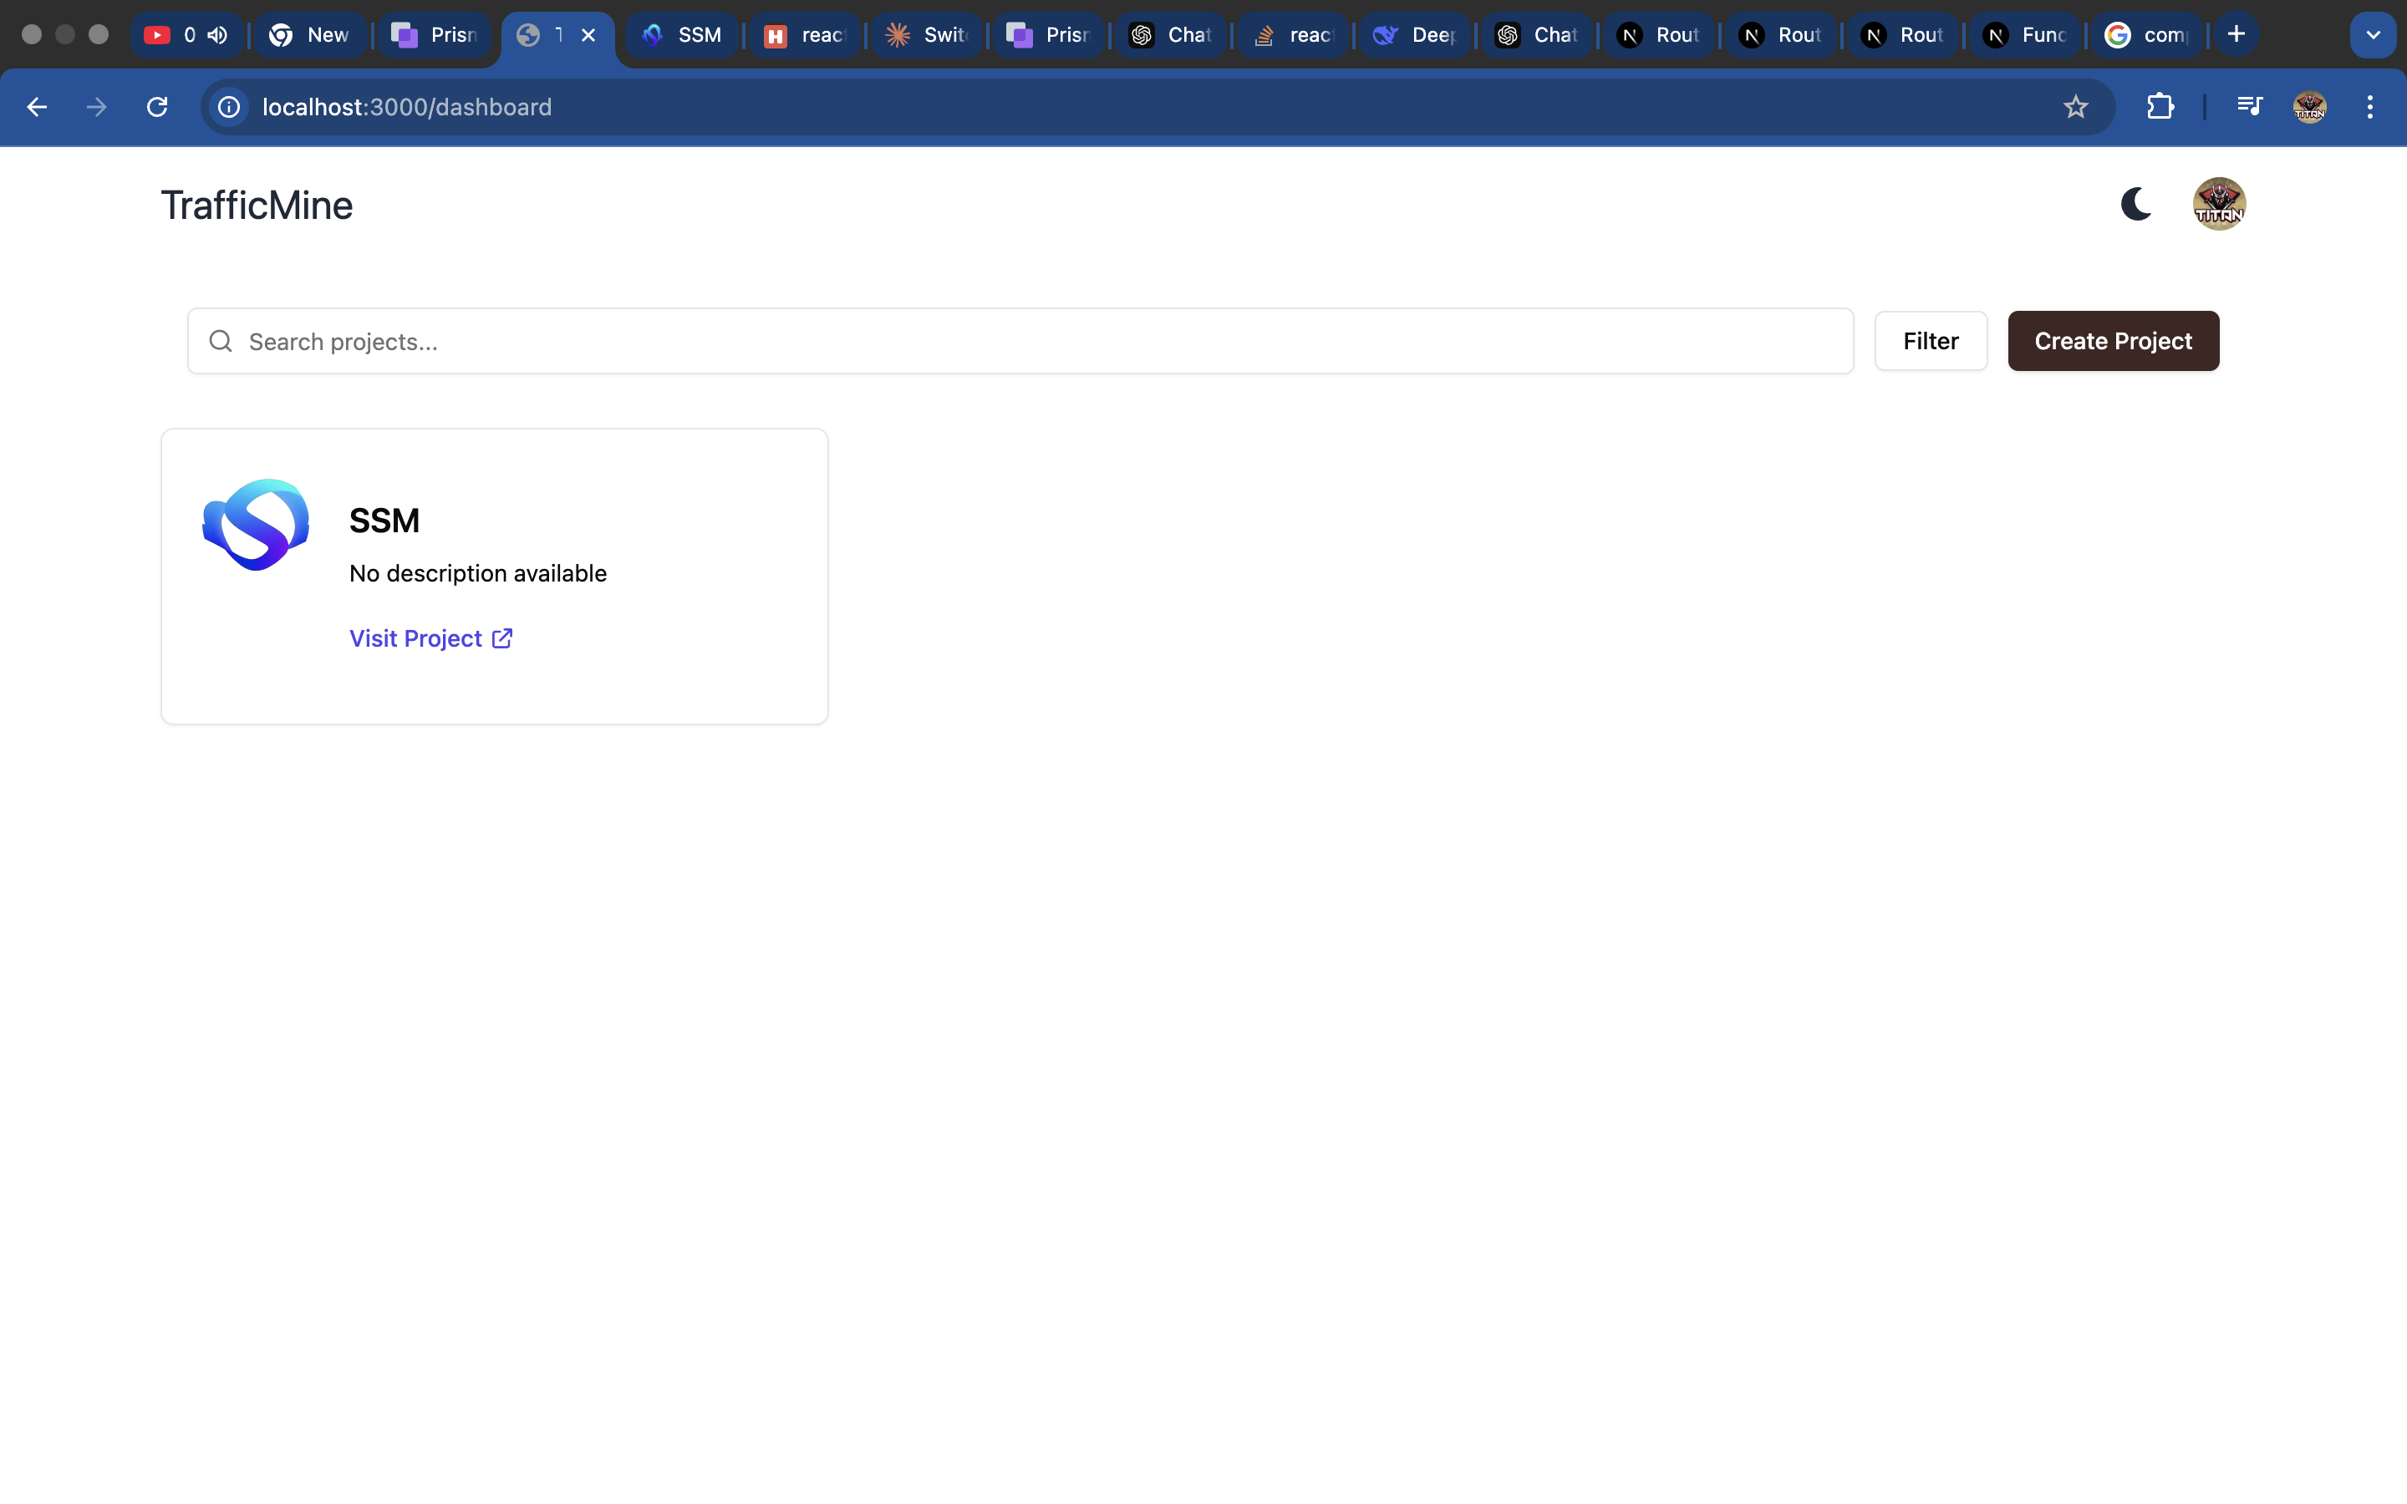Click the Create Project button
Viewport: 2407px width, 1504px height.
(x=2113, y=341)
